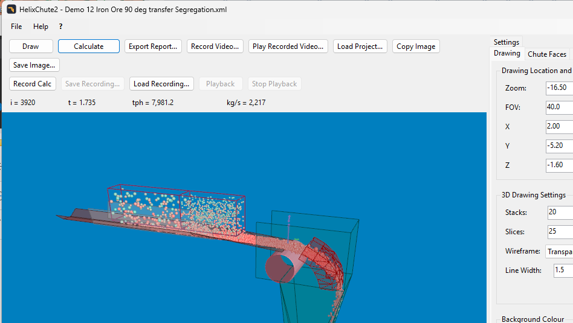Click the Draw button
Screen dimensions: 573x323
31,46
